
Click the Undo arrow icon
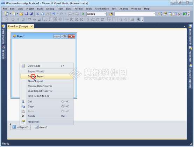coord(54,14)
